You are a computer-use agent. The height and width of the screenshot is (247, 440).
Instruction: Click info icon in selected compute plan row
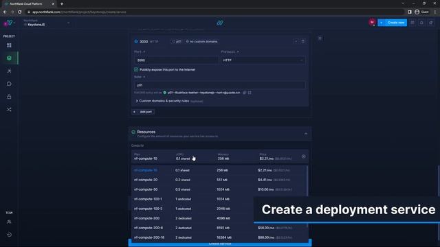[x=303, y=156]
